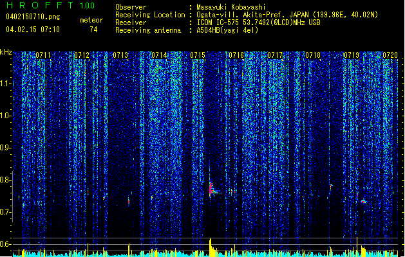Click the 0.6 kHz axis tick label
Viewport: 405px width, 257px height.
tap(5, 244)
